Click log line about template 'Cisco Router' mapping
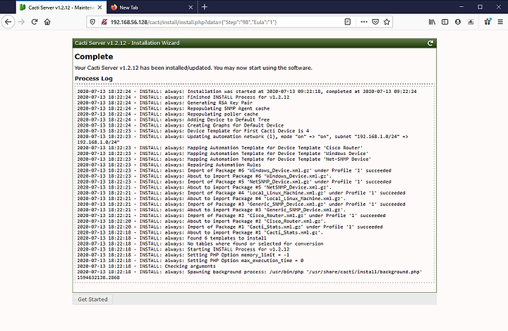 pyautogui.click(x=220, y=148)
